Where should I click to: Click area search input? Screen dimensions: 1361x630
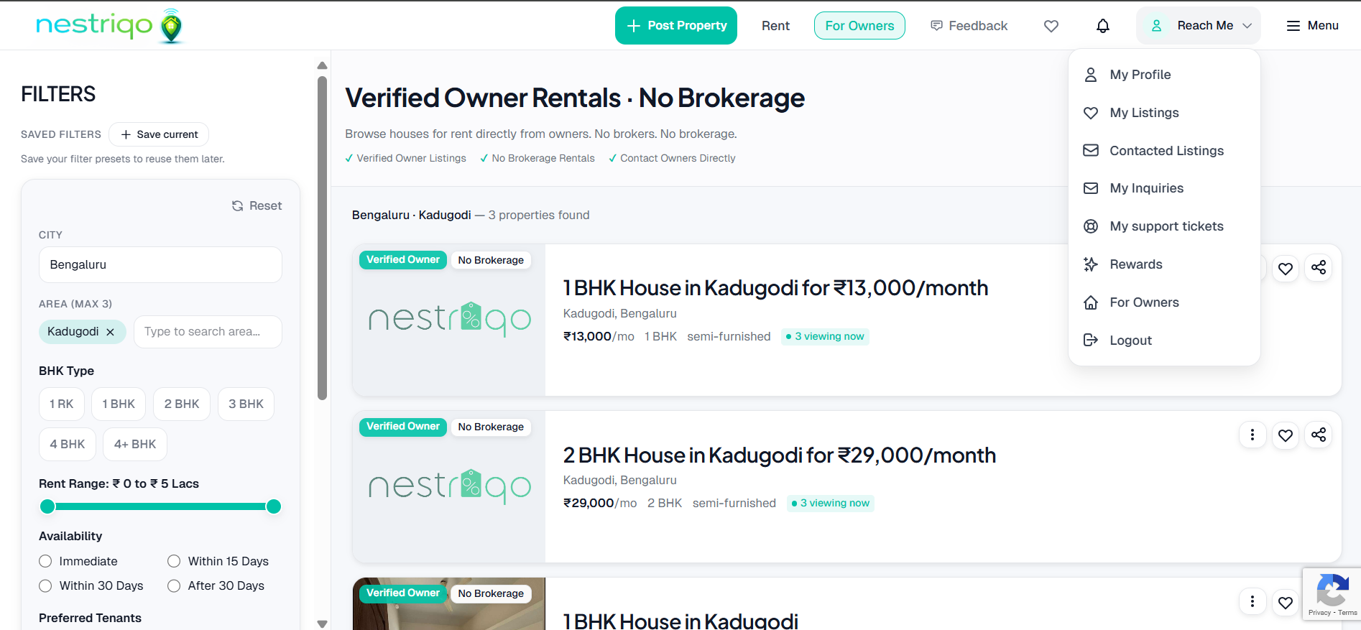click(x=208, y=332)
